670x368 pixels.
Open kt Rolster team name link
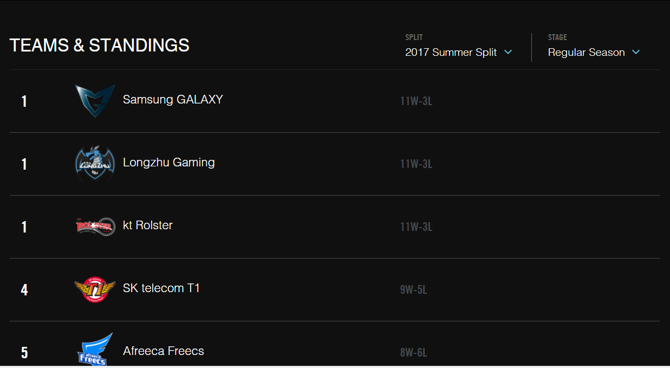(148, 225)
